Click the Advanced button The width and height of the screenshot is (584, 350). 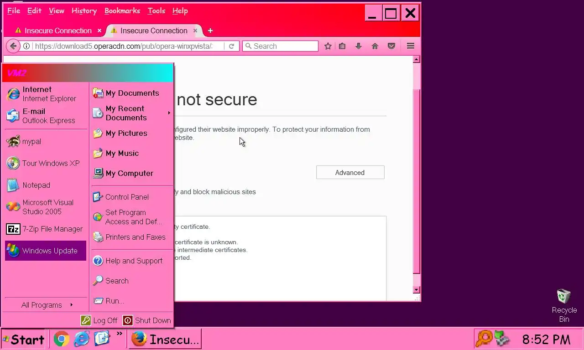(x=350, y=172)
